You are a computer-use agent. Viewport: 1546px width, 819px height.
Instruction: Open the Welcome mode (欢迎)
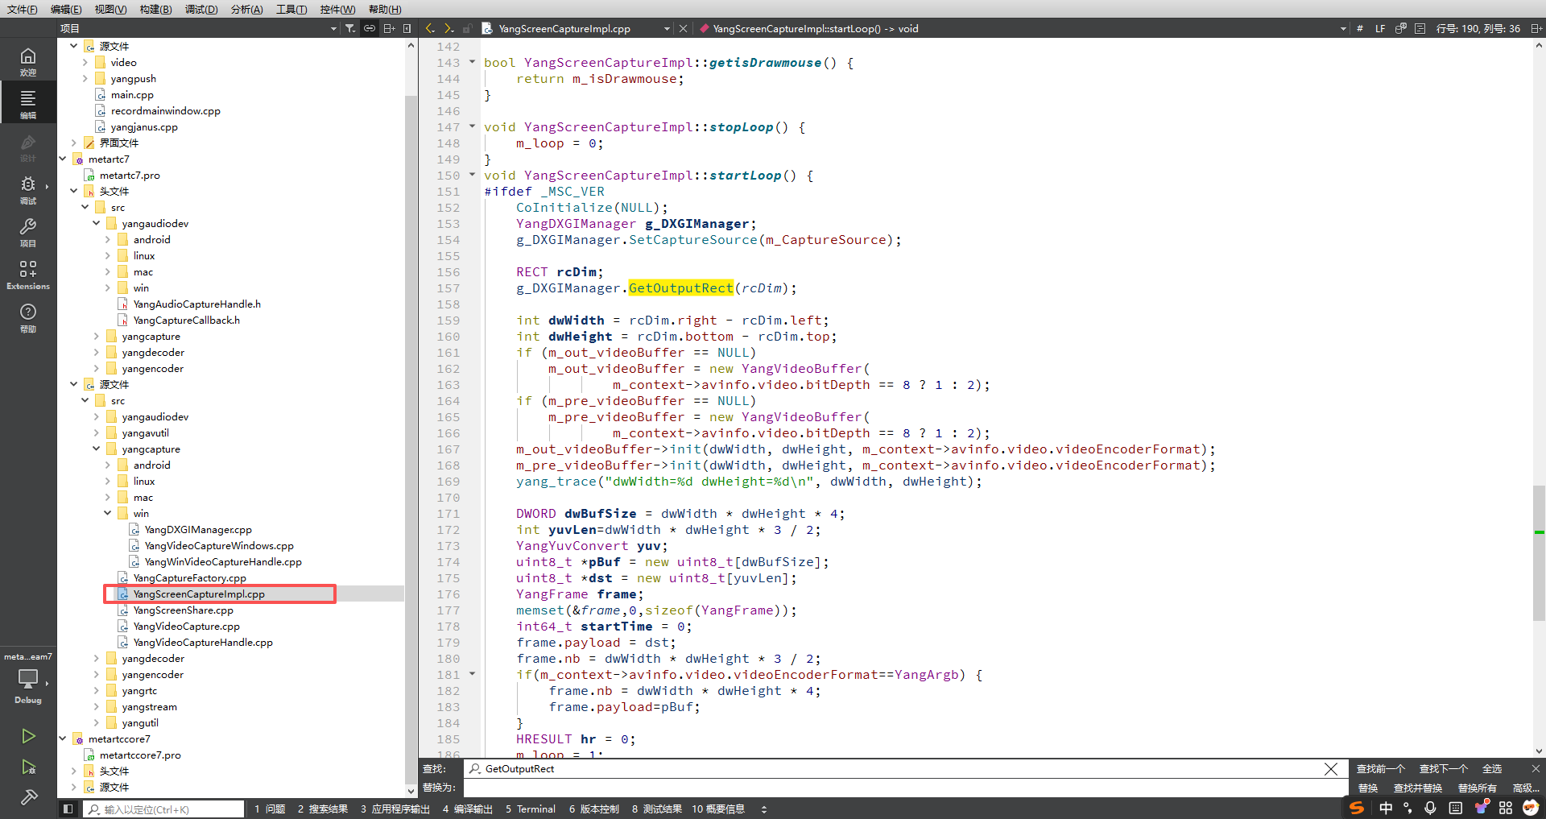pos(28,61)
